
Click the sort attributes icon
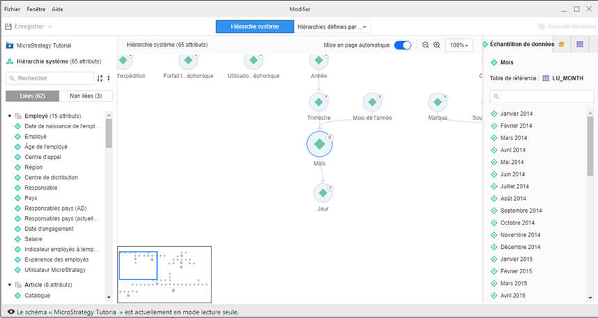[x=100, y=79]
